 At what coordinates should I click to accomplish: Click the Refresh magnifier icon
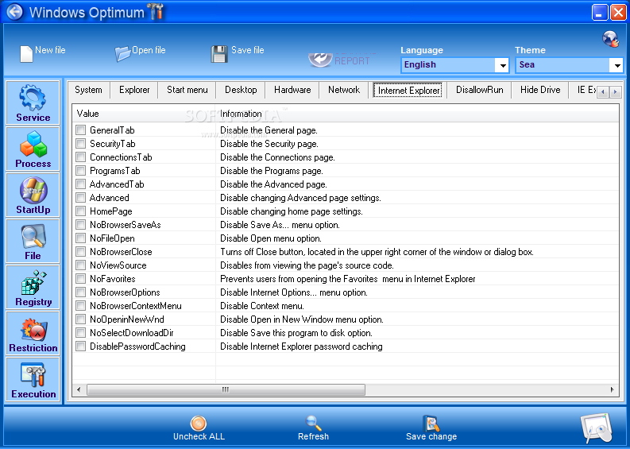pyautogui.click(x=313, y=424)
